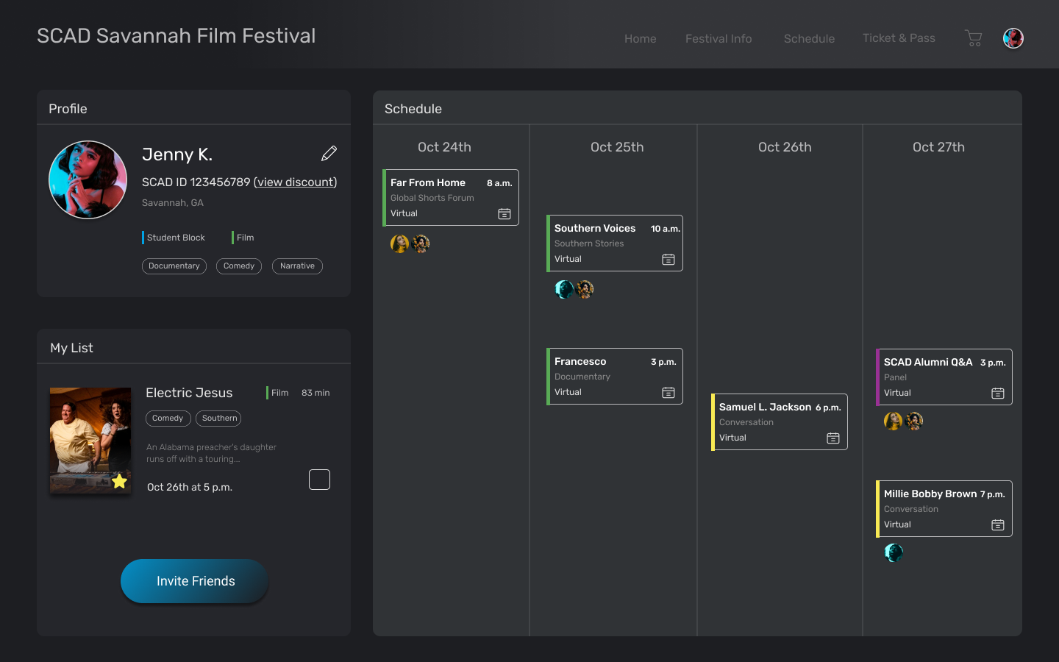Click Jenny K. profile photo
The image size is (1059, 662).
pos(88,180)
